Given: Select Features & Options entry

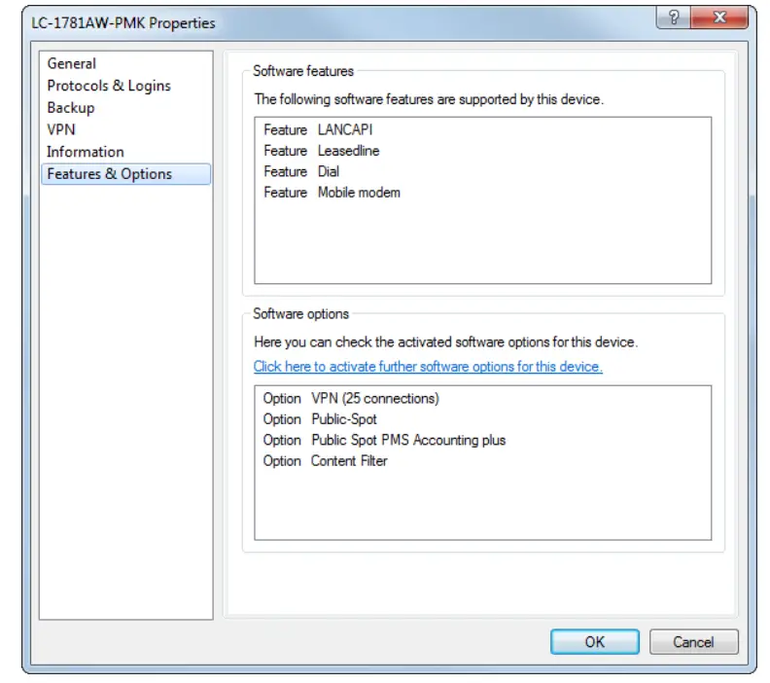Looking at the screenshot, I should 126,174.
